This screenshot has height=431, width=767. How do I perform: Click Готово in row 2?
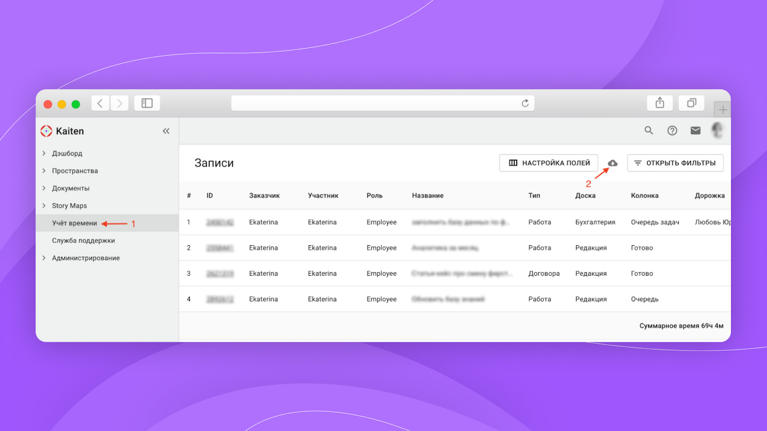click(x=642, y=248)
